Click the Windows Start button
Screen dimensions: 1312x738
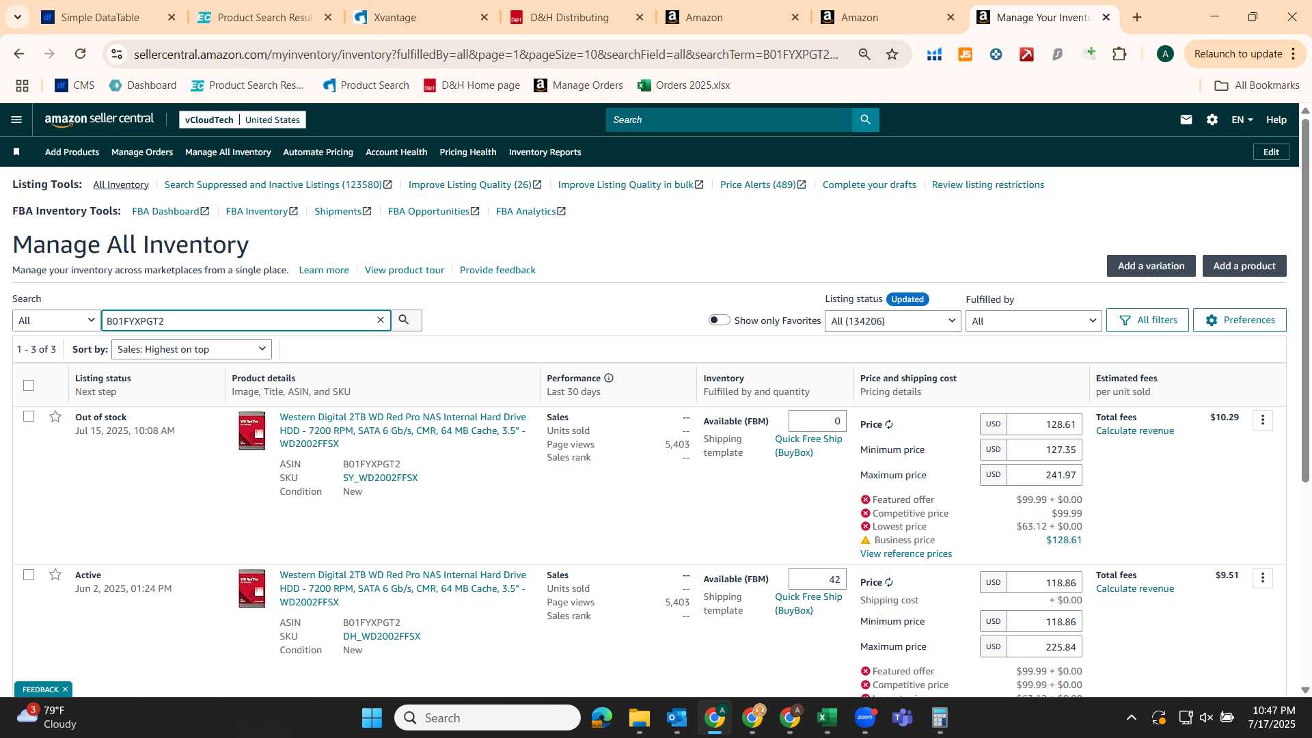pos(372,717)
